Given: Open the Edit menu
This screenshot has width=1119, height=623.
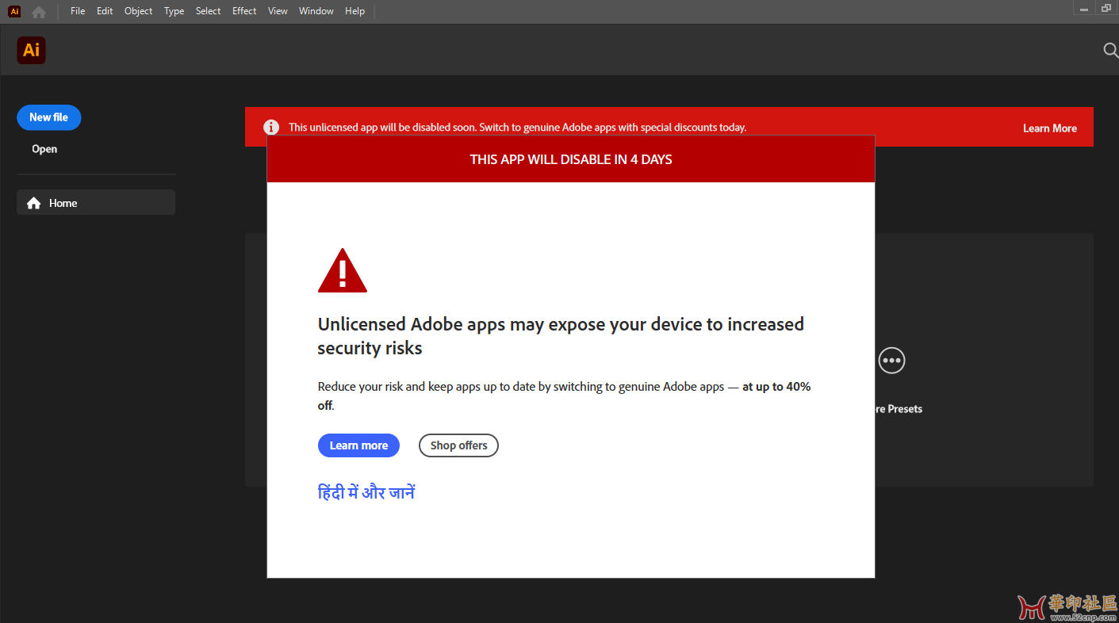Looking at the screenshot, I should click(x=105, y=11).
